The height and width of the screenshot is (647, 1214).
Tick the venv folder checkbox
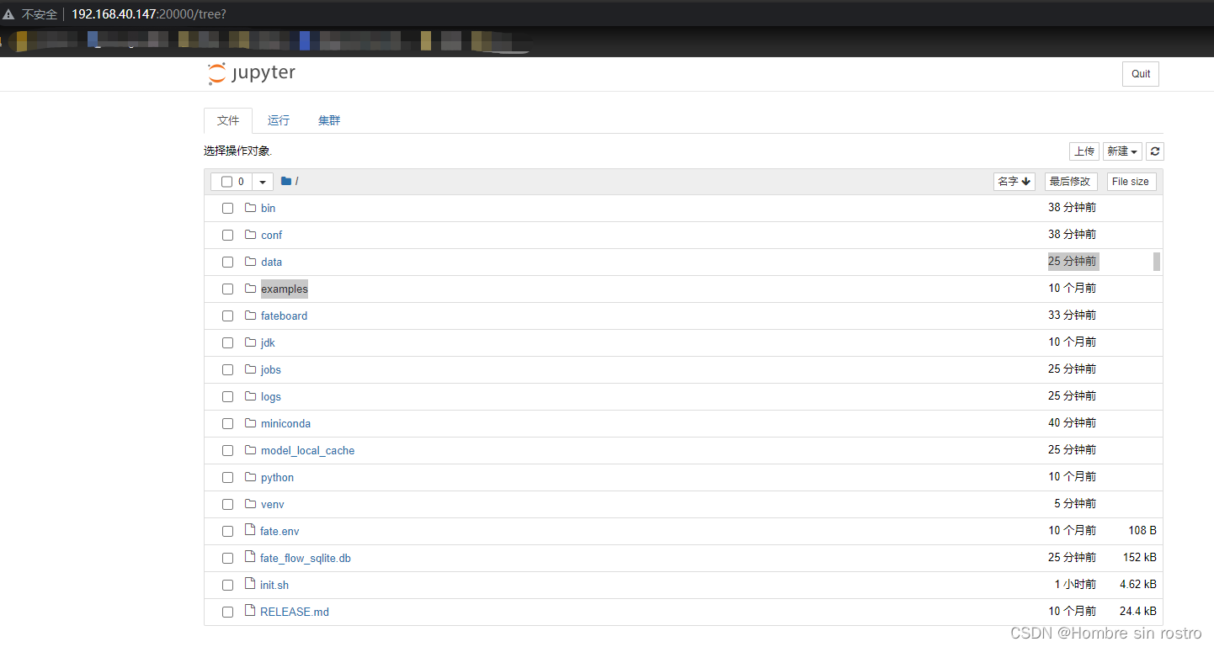(x=227, y=505)
